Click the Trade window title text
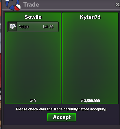The width and height of the screenshot is (120, 129). pos(31,5)
